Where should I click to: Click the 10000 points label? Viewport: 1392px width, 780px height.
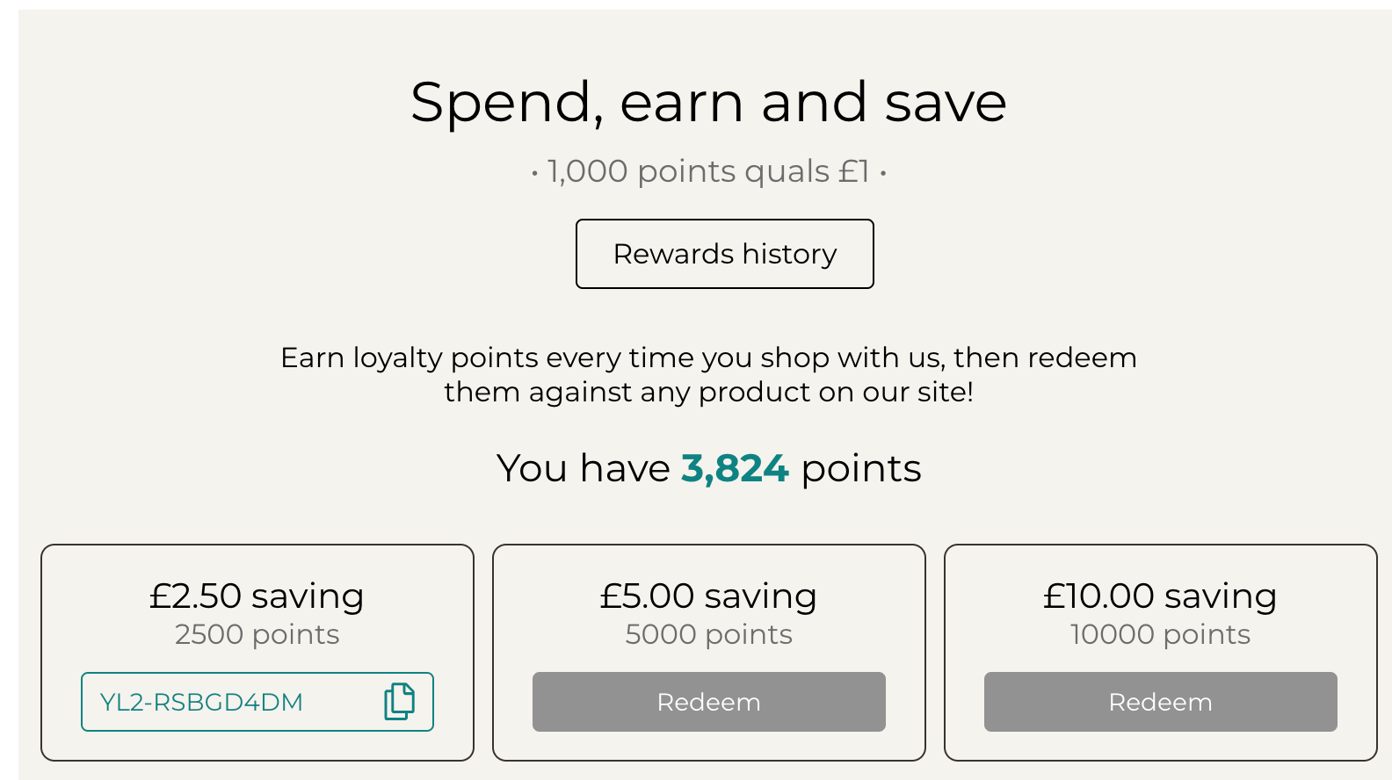click(1160, 634)
